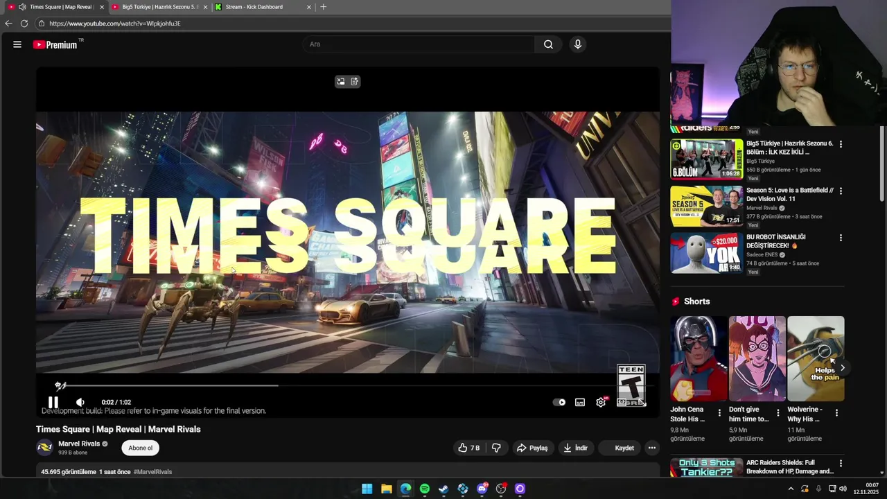The width and height of the screenshot is (887, 499).
Task: Click the magnifier search button
Action: pos(548,44)
